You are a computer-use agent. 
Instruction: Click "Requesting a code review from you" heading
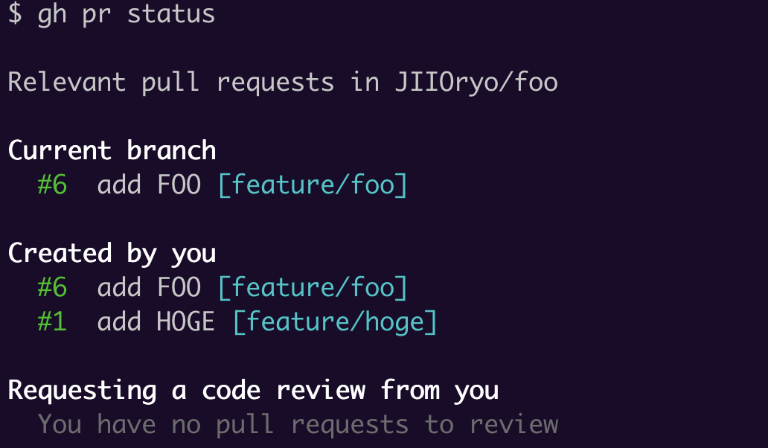click(x=253, y=390)
